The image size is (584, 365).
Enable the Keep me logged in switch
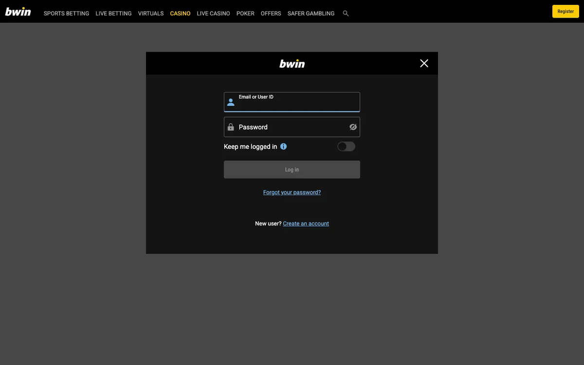tap(347, 146)
